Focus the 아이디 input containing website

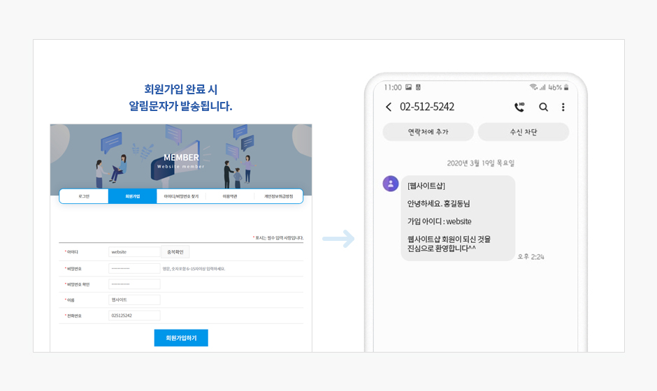tap(134, 252)
